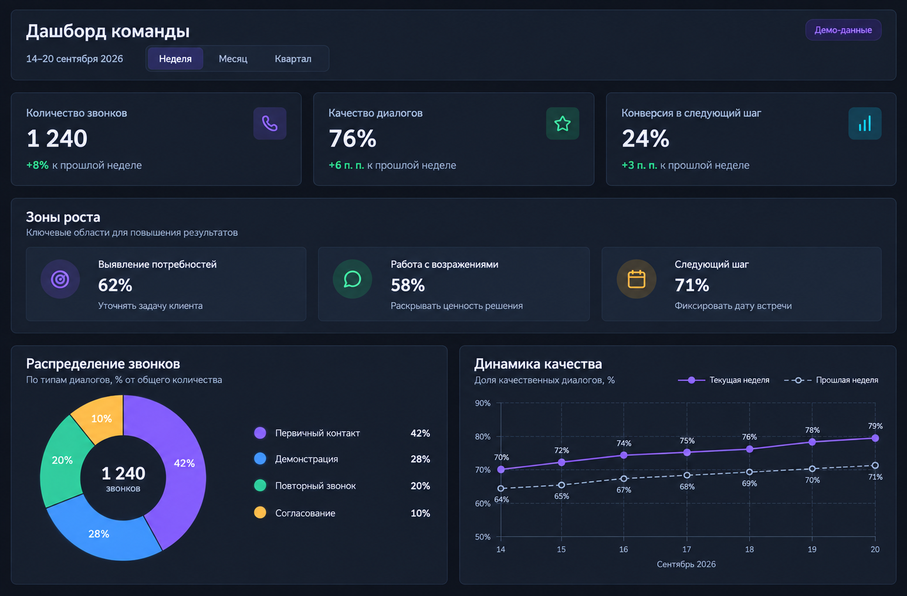Click the Распределение звонков chart title
This screenshot has width=907, height=596.
point(103,364)
